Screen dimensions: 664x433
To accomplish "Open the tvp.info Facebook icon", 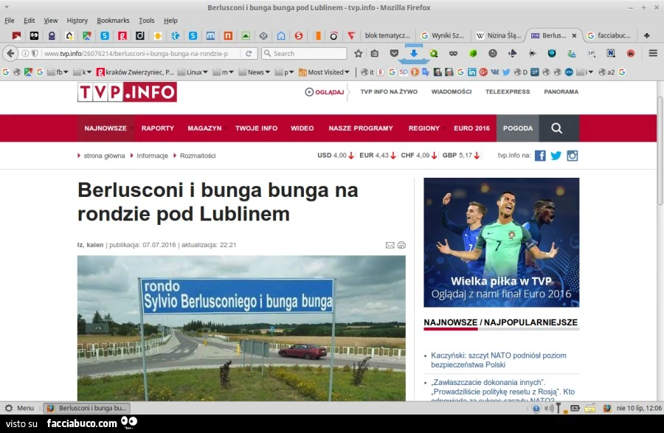I will pyautogui.click(x=540, y=156).
